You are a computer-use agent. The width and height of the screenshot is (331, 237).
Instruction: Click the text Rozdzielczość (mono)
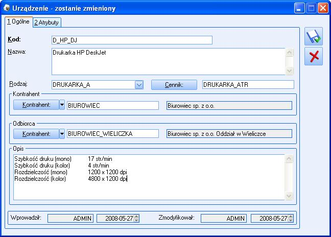(x=41, y=172)
